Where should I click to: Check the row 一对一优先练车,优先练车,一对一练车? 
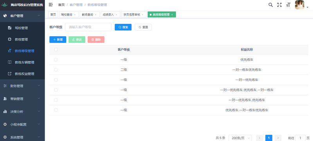click(56, 90)
